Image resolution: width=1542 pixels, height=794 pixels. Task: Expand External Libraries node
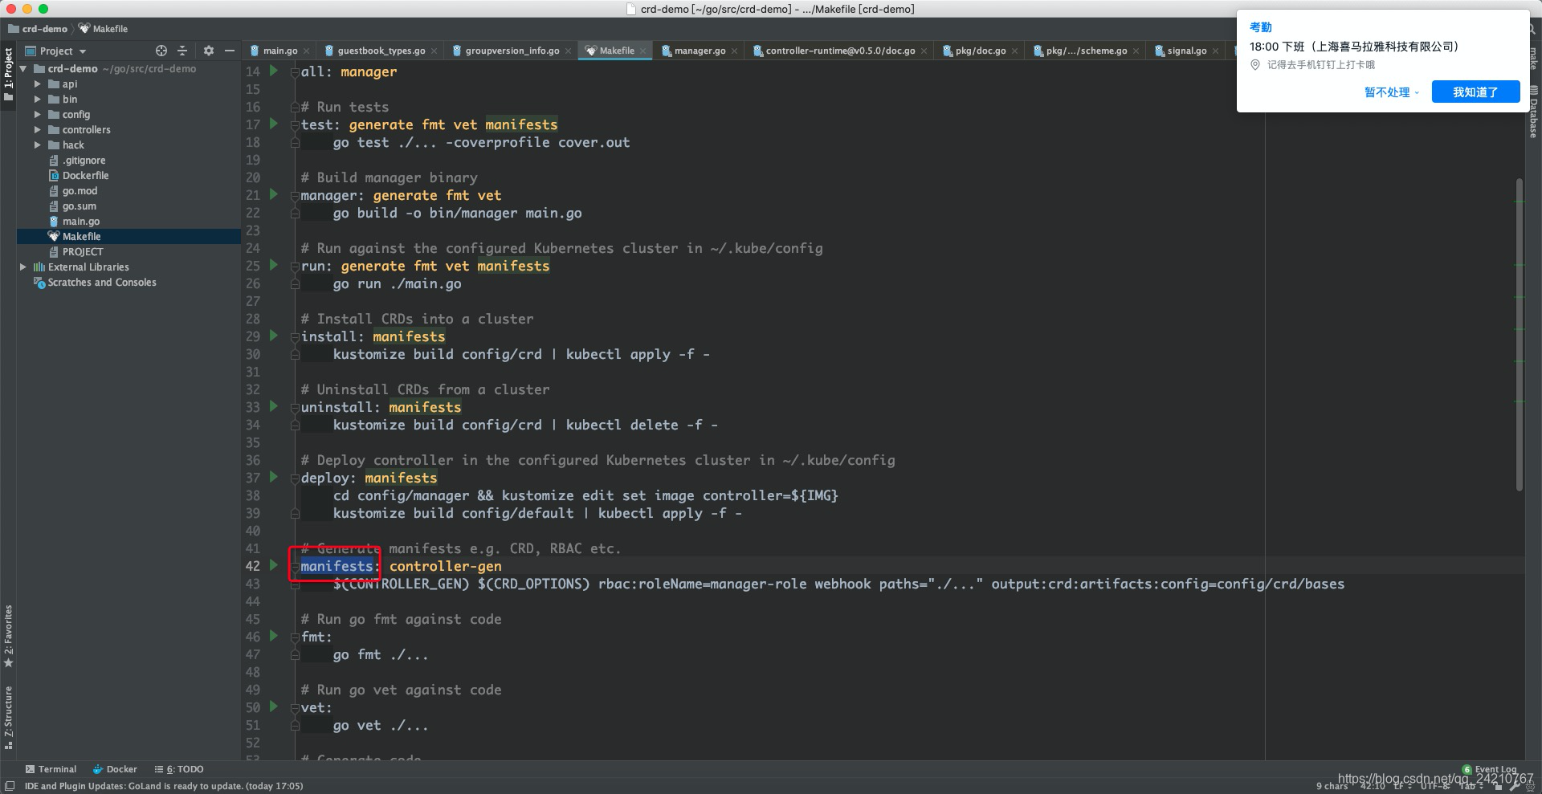(23, 267)
